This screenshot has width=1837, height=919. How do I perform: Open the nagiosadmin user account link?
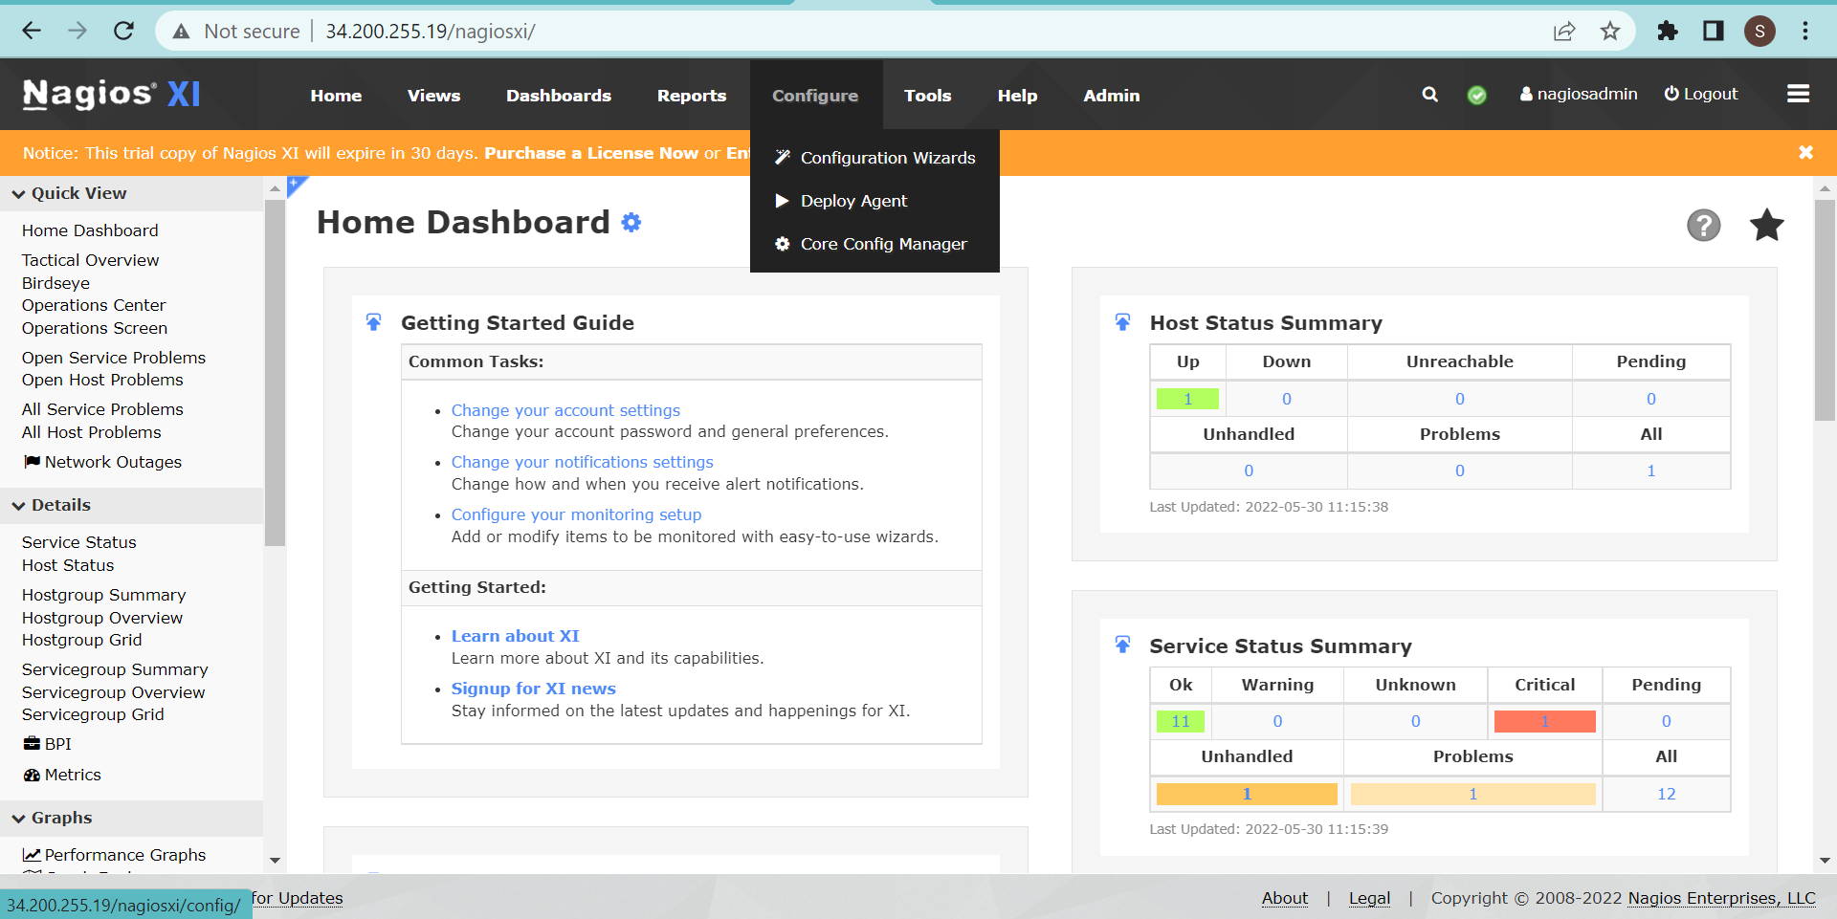point(1579,94)
